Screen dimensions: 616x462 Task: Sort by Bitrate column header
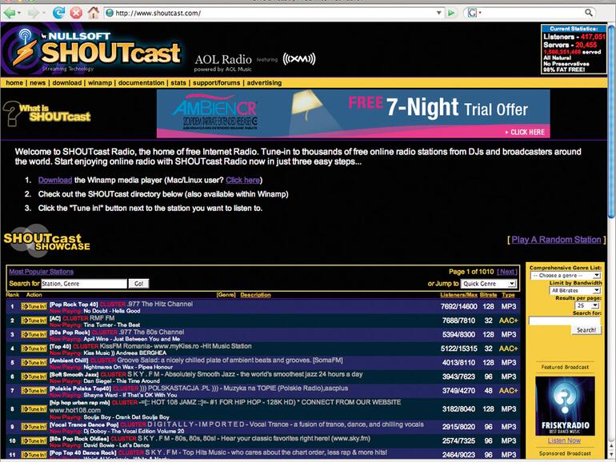pyautogui.click(x=488, y=295)
